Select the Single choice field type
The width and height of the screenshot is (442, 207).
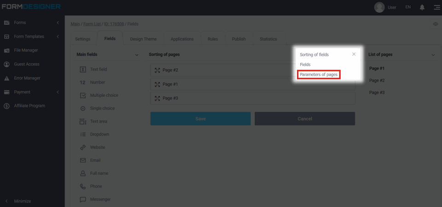point(102,108)
